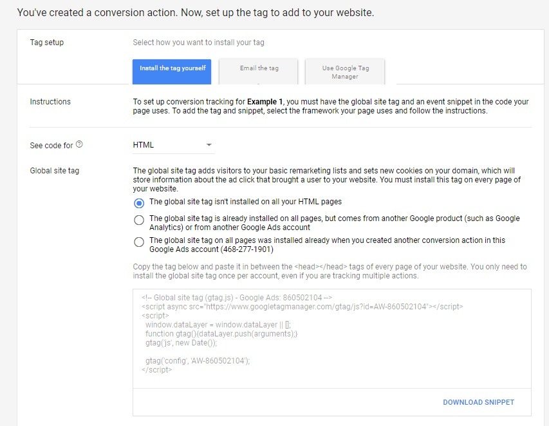Click the 'See code for' label text

tap(51, 145)
